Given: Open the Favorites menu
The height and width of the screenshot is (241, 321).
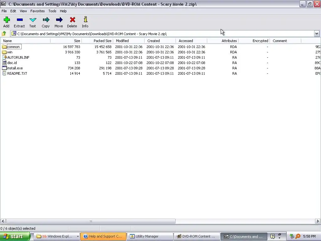Looking at the screenshot, I should [x=38, y=11].
